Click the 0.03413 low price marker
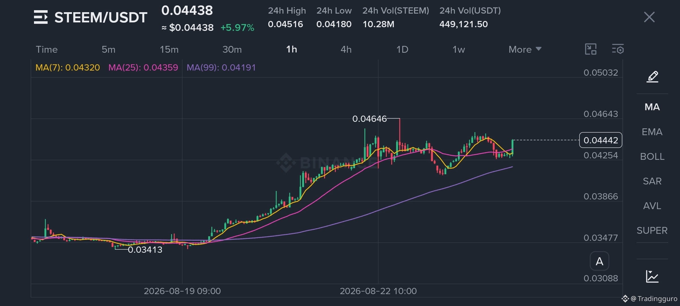The image size is (680, 306). 145,250
